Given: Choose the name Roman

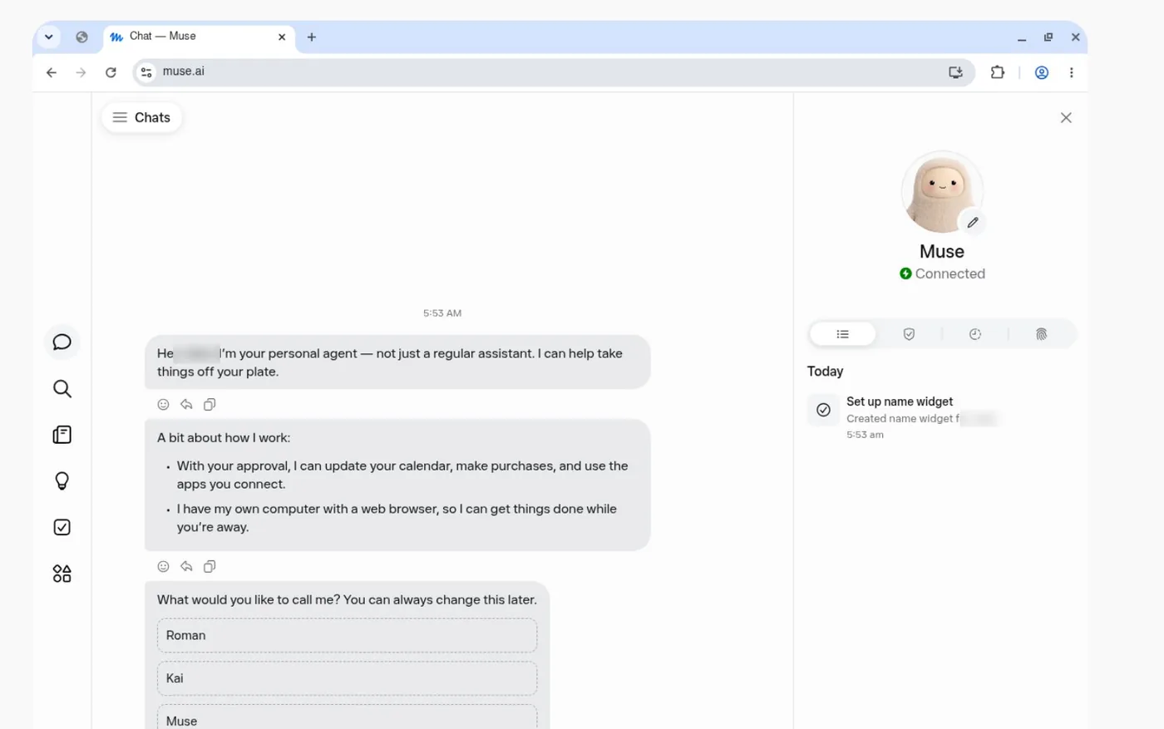Looking at the screenshot, I should 347,636.
